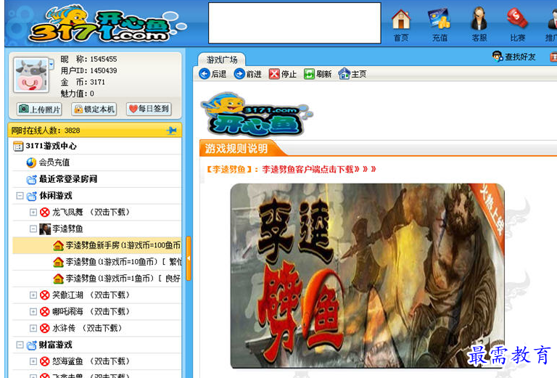Expand the 笑傲江湖 node
Viewport: 557px width, 378px height.
[x=33, y=295]
